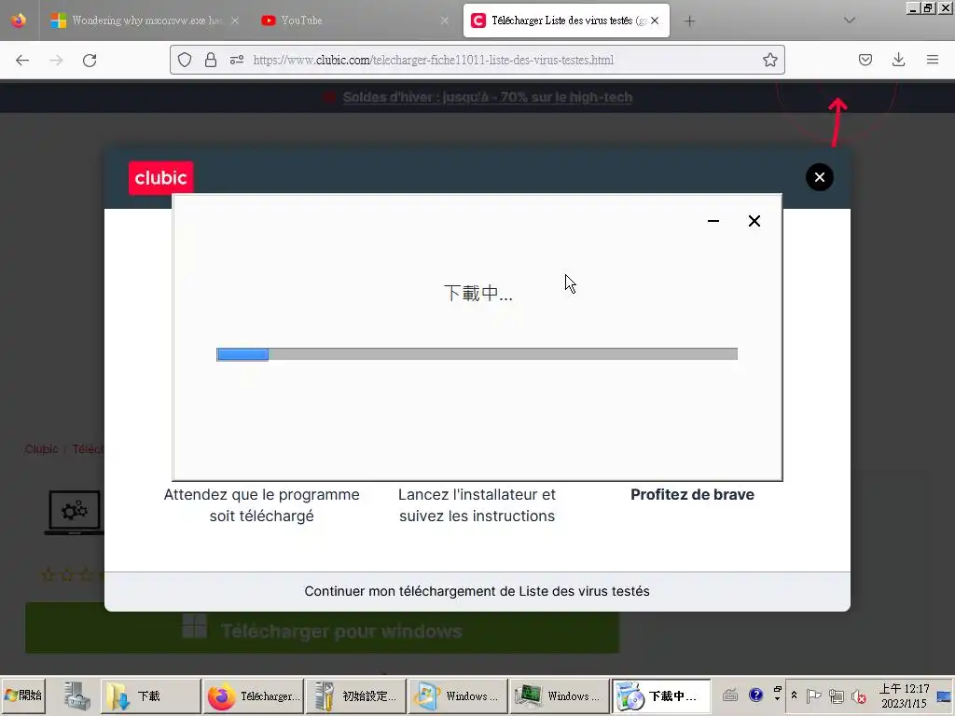The width and height of the screenshot is (955, 716).
Task: Click the download progress bar
Action: pyautogui.click(x=477, y=354)
